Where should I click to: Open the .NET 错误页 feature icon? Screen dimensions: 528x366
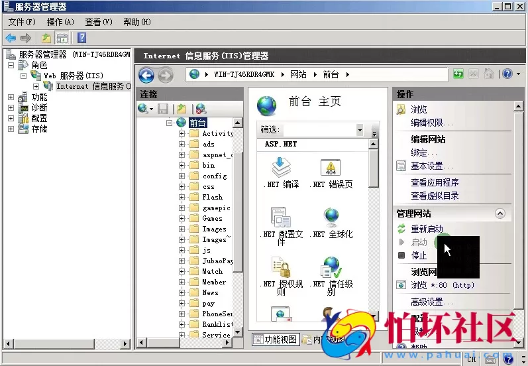coord(331,168)
